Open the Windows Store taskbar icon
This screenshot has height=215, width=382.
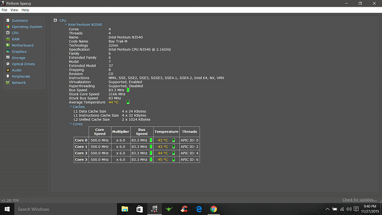tap(140, 209)
